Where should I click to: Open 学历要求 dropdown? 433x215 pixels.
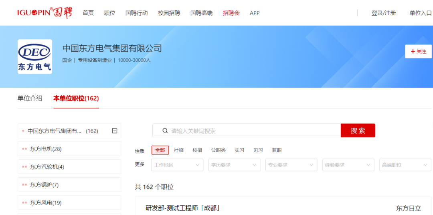coord(234,165)
